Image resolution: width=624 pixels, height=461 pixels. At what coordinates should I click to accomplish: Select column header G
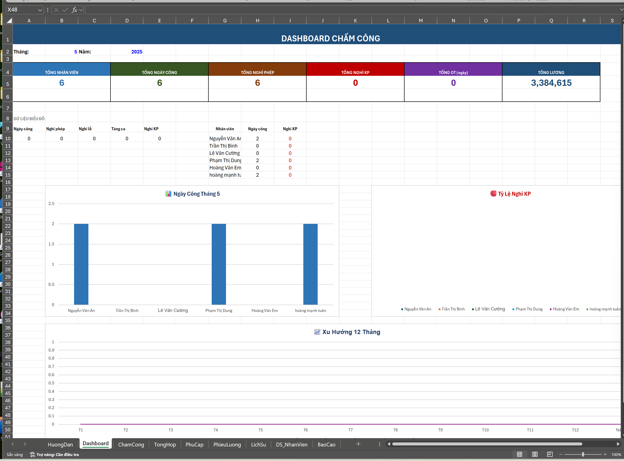coord(225,21)
